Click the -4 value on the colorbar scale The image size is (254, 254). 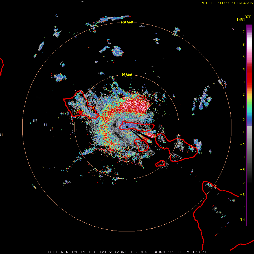(242, 170)
